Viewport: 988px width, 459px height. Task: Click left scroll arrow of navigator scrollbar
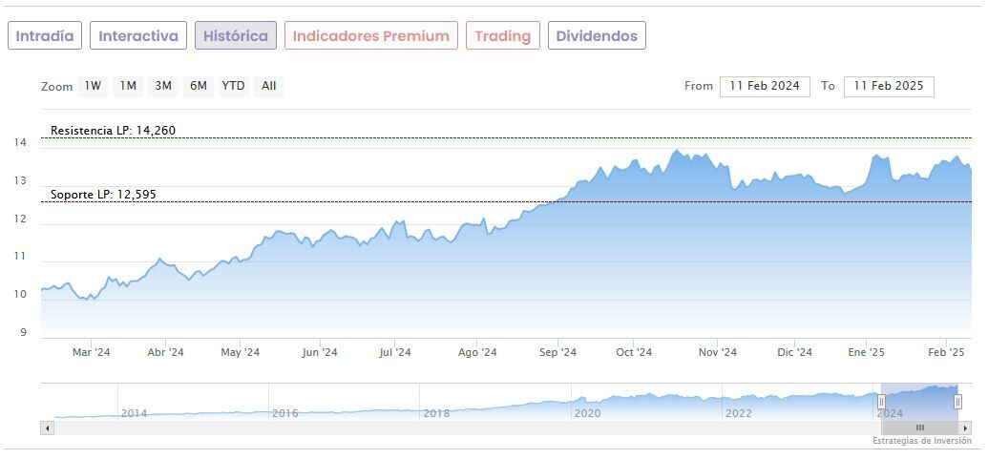47,428
